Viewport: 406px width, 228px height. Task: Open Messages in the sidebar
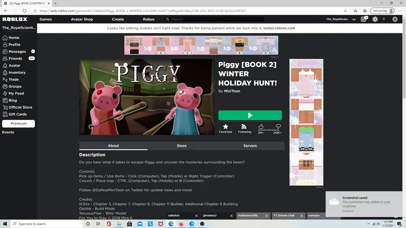[14, 52]
